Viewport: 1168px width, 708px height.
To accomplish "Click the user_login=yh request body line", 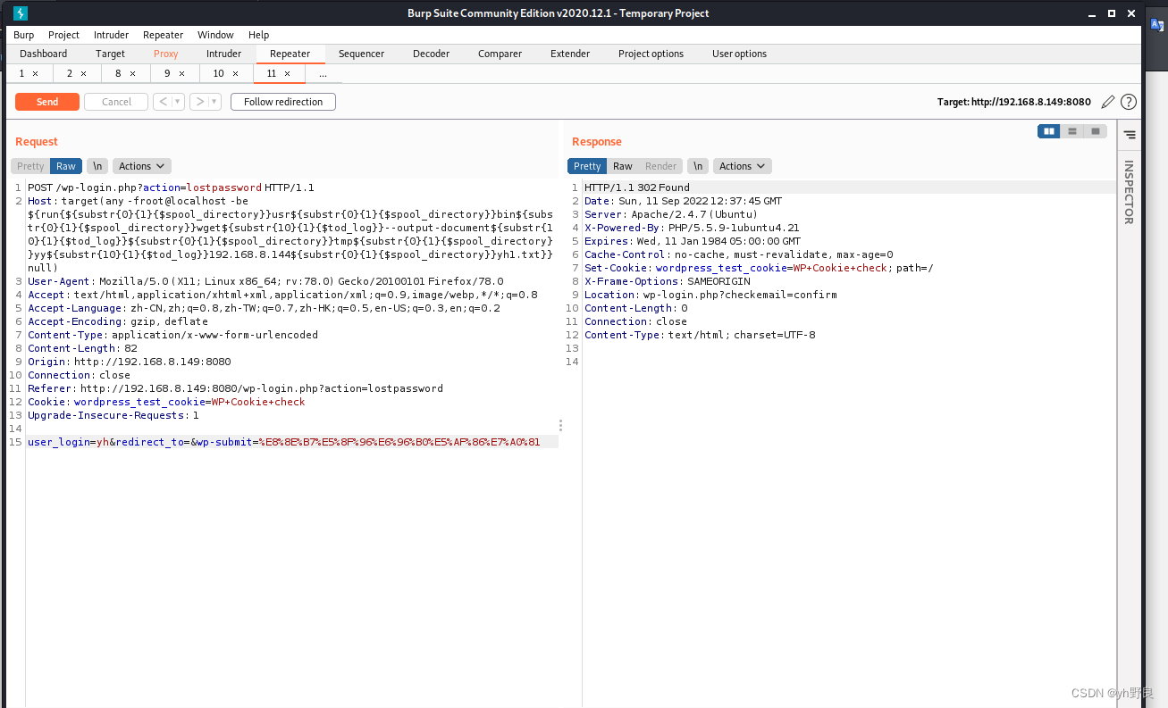I will (283, 442).
